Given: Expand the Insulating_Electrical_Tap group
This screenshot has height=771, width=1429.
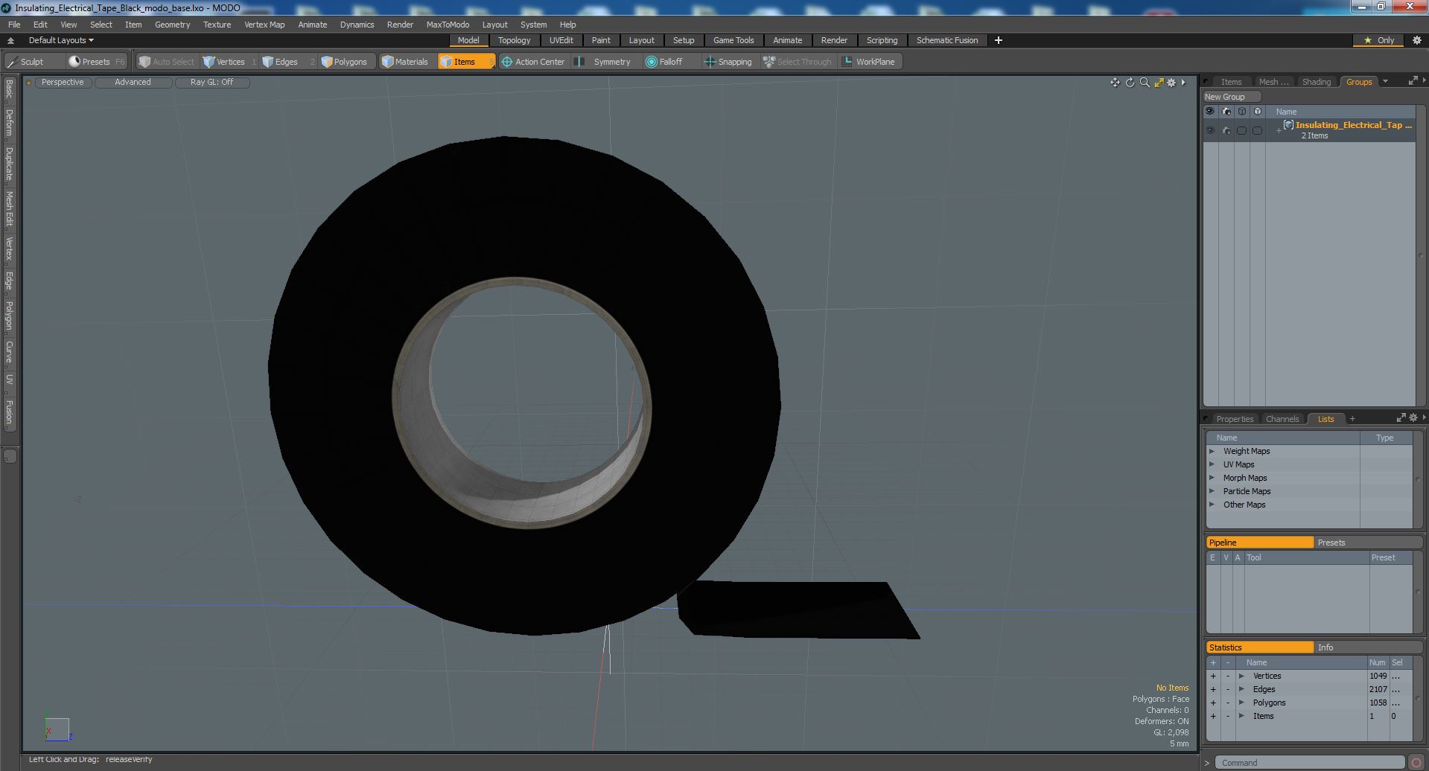Looking at the screenshot, I should [x=1279, y=131].
